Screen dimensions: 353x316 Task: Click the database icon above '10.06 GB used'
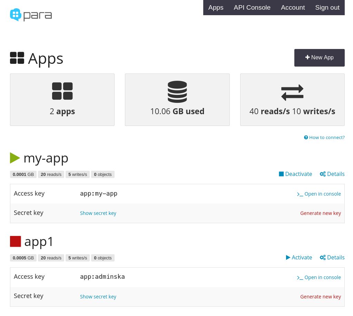click(x=177, y=91)
